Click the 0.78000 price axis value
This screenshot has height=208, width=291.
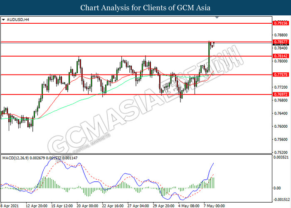tap(281, 61)
